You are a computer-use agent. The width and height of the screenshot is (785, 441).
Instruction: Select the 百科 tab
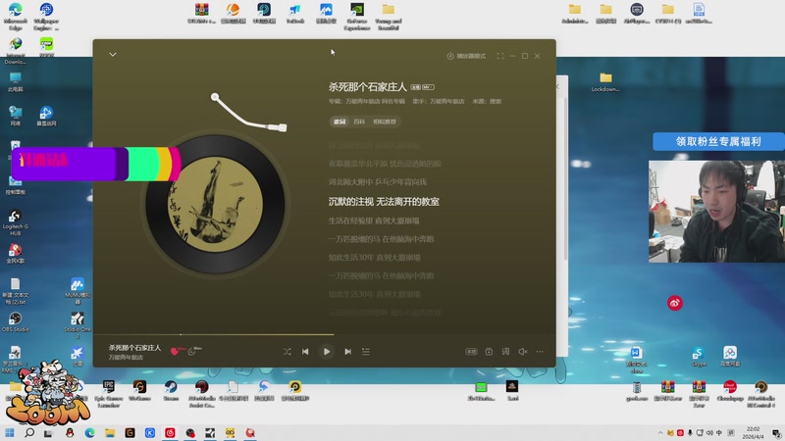359,122
